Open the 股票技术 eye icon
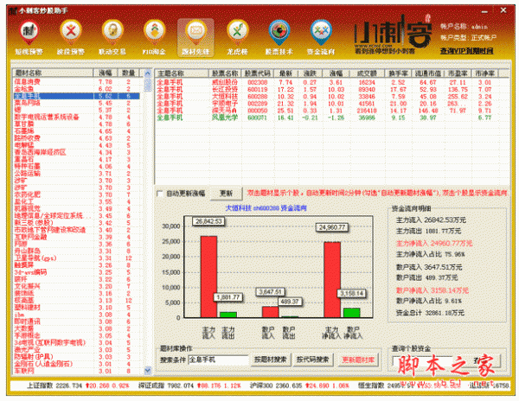The height and width of the screenshot is (401, 519). 279,37
